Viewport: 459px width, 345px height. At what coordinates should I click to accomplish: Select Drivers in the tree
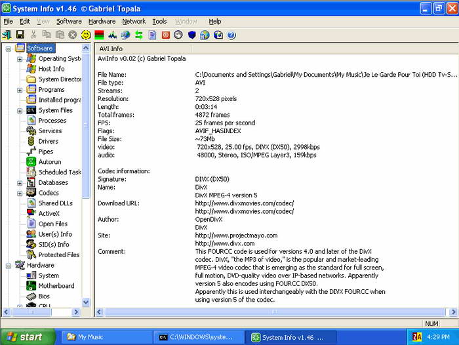click(49, 141)
